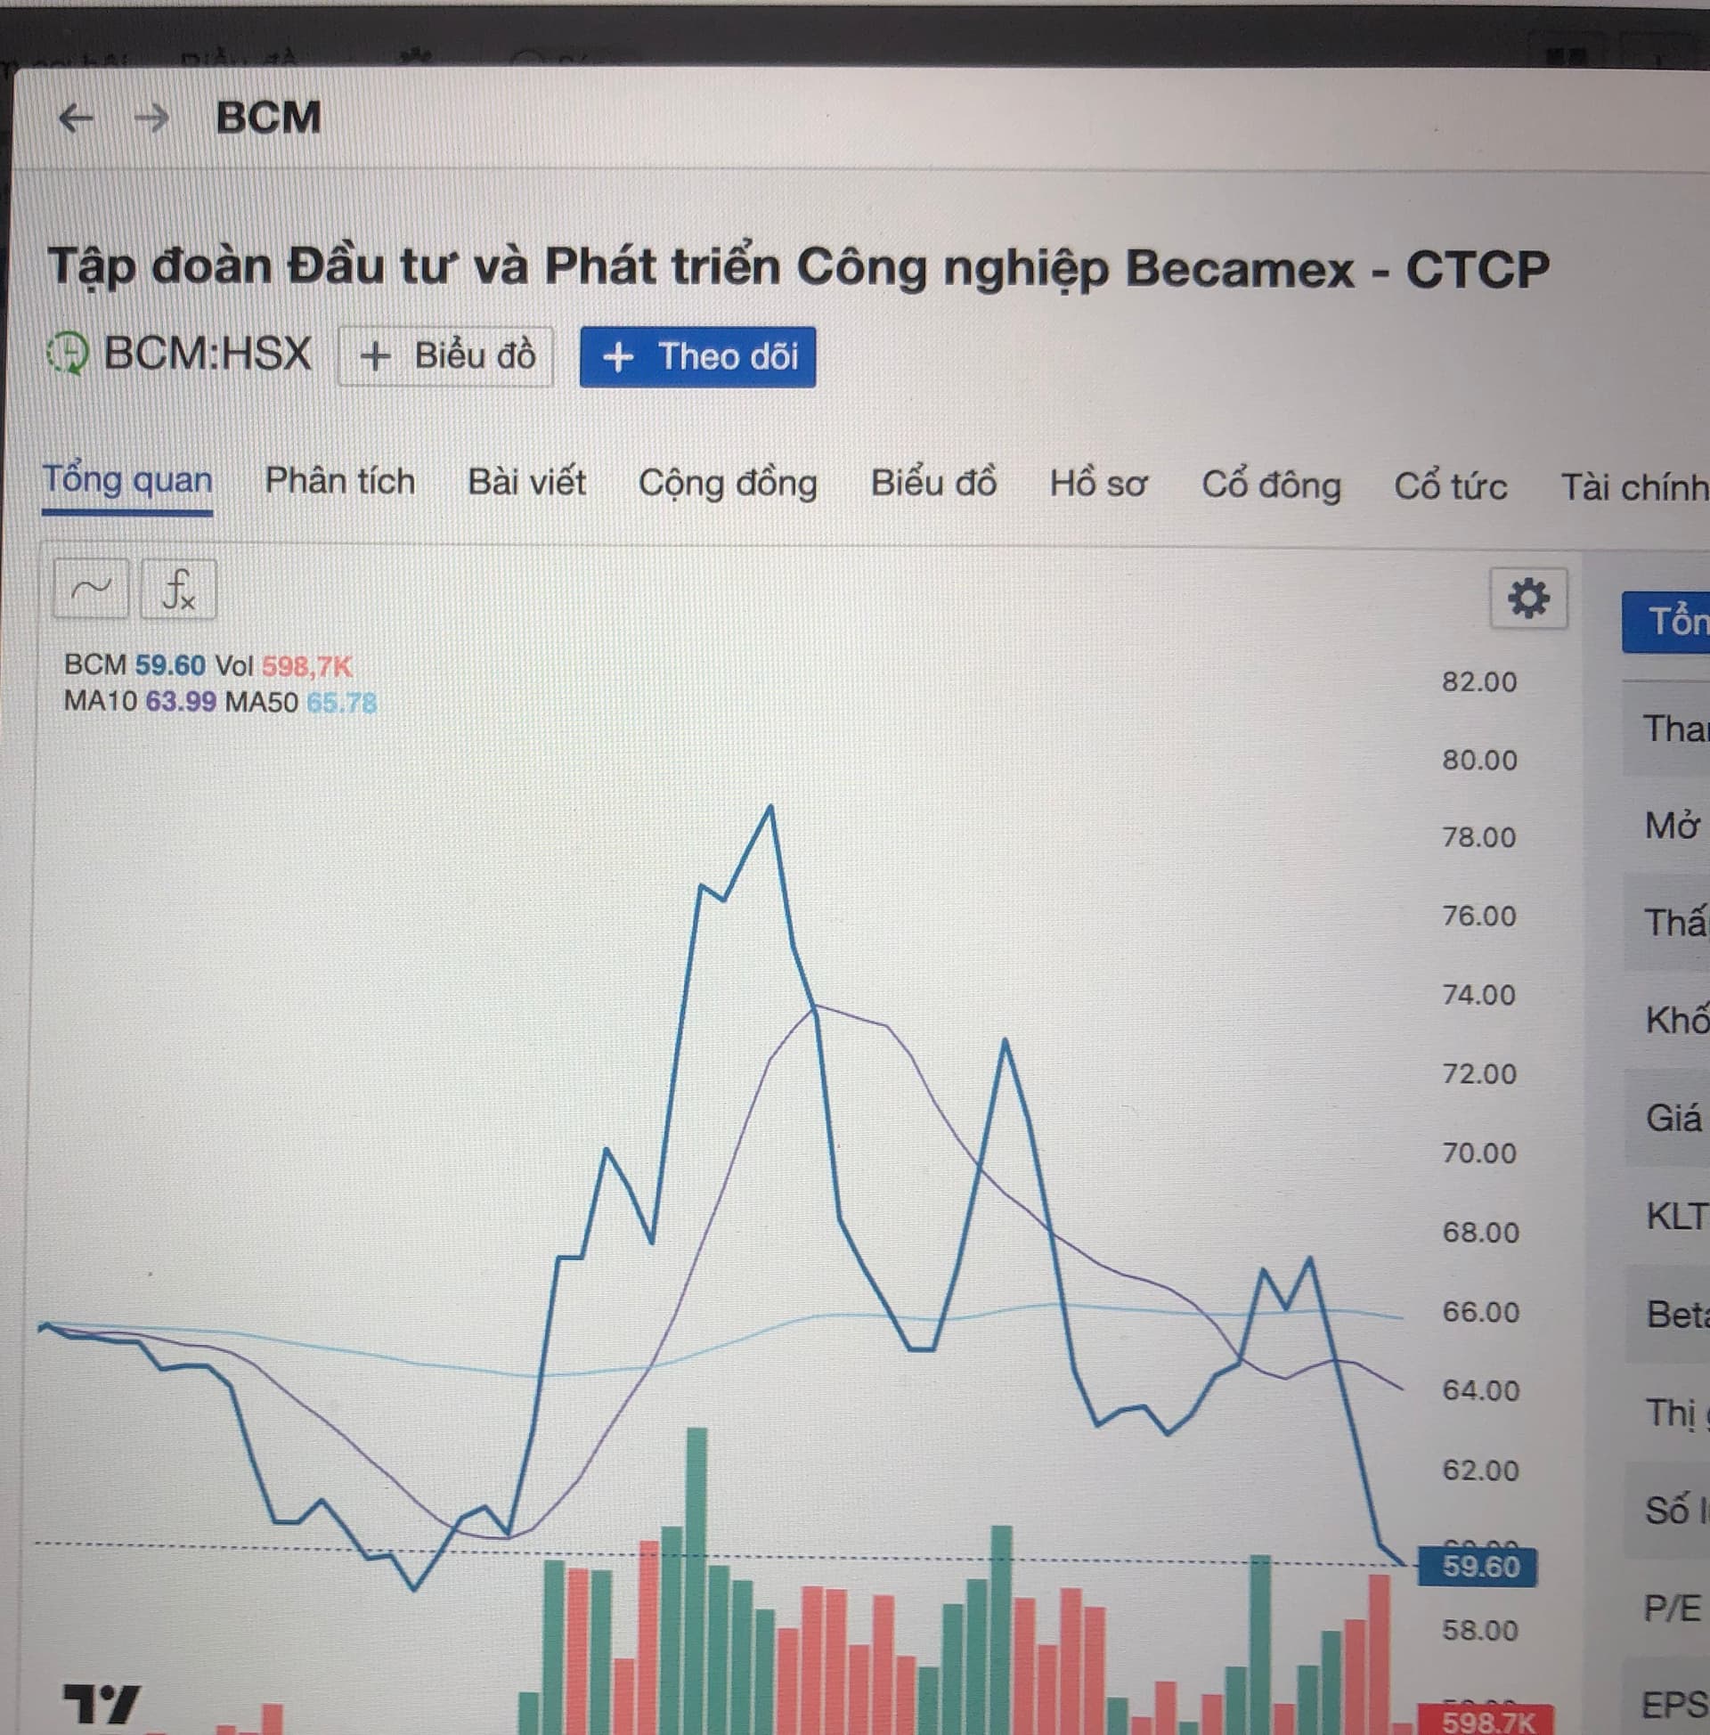The width and height of the screenshot is (1710, 1735).
Task: Switch to the 'Biểu đồ' tab
Action: 933,484
